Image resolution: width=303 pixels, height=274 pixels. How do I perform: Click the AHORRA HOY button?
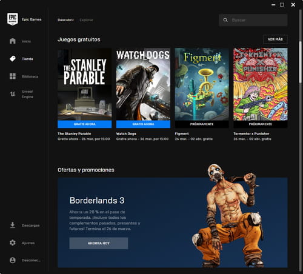[x=99, y=243]
